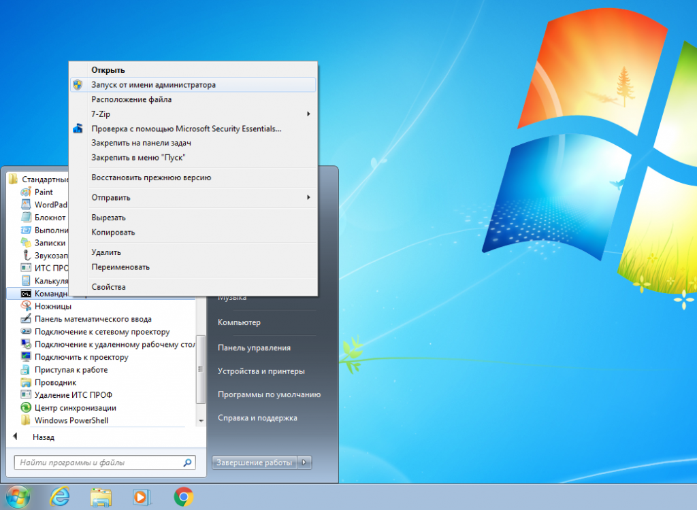Click the Звукозапись microphone icon
This screenshot has width=697, height=510.
click(x=26, y=256)
